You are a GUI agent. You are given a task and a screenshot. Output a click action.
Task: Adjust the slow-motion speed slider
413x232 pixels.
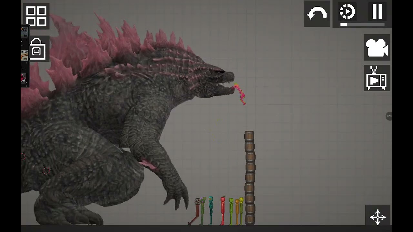coord(362,24)
